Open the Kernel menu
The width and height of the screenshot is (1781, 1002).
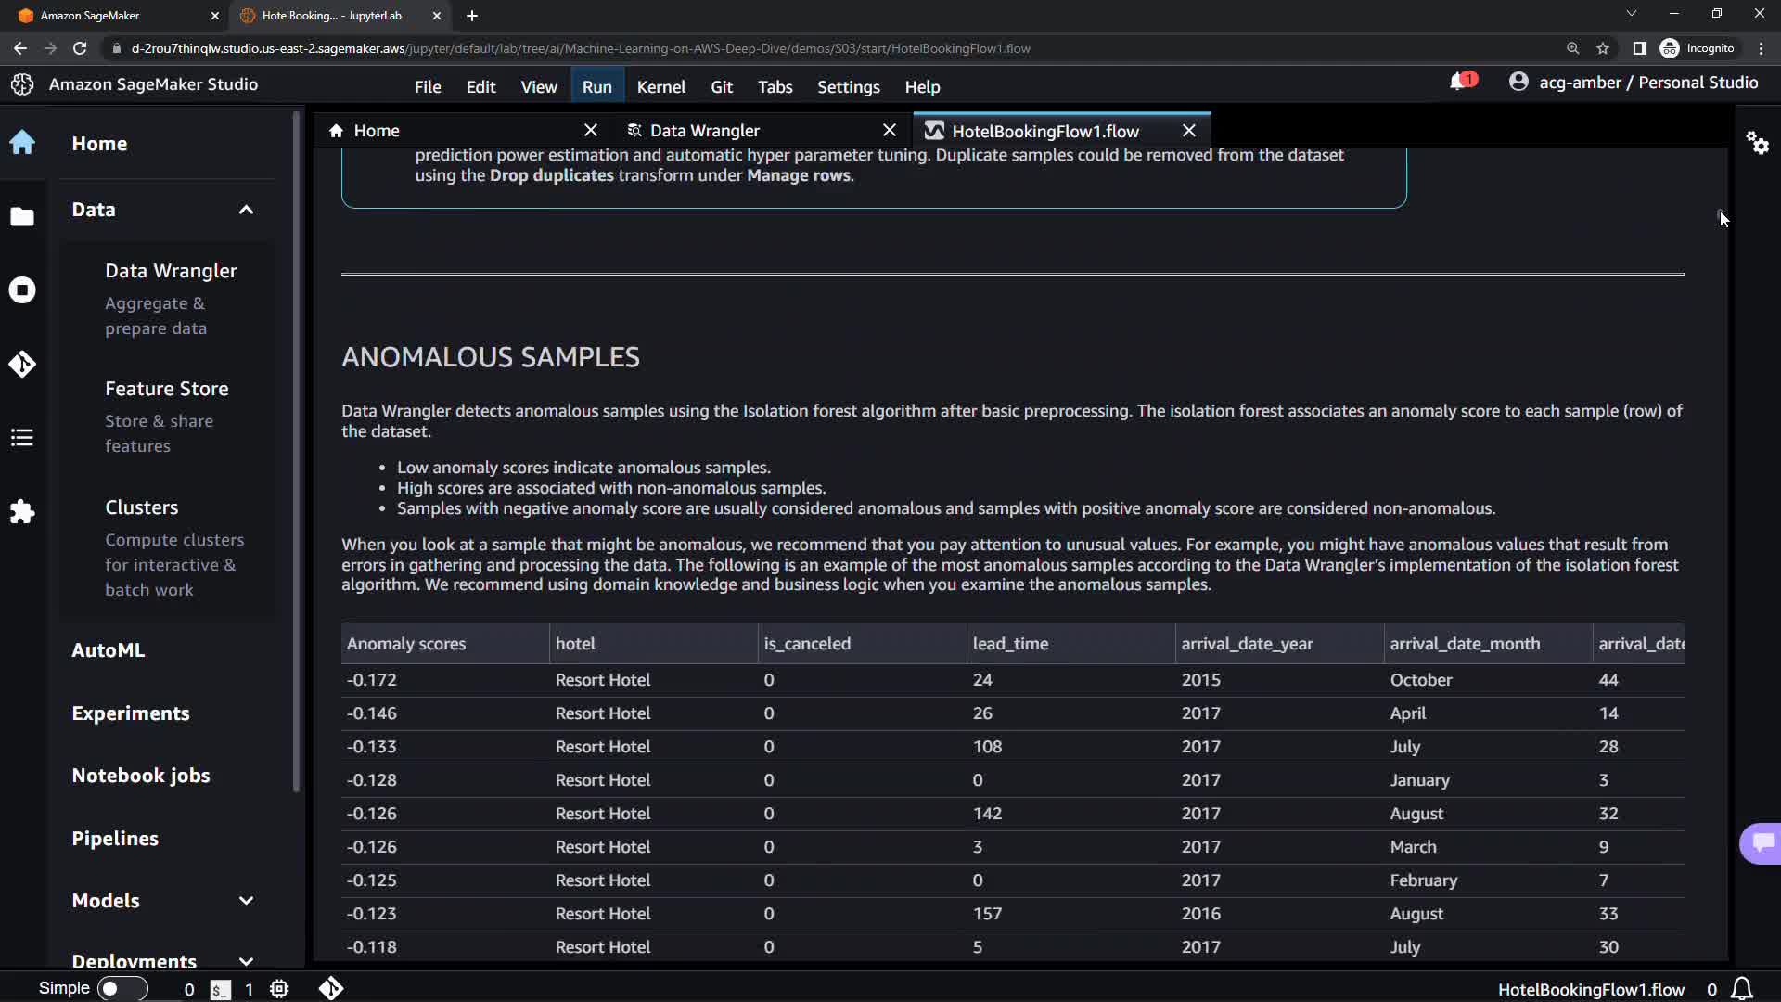click(660, 87)
